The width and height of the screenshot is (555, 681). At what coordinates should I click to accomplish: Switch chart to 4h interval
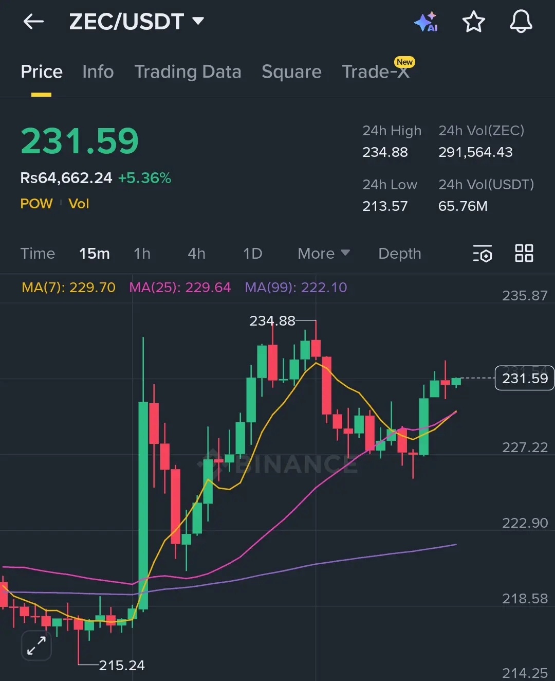196,254
